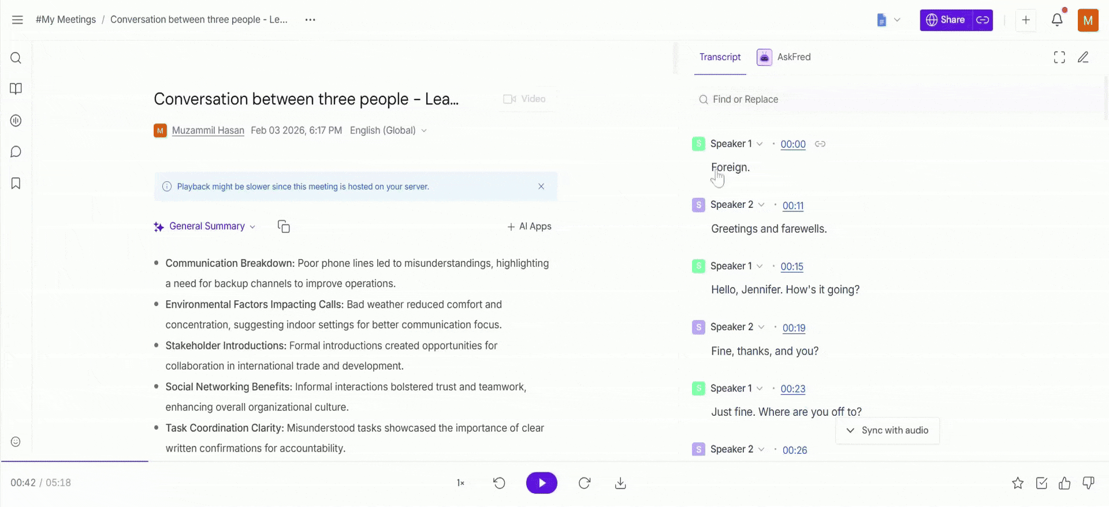Dismiss the playback slower notice
Image resolution: width=1109 pixels, height=507 pixels.
coord(541,187)
